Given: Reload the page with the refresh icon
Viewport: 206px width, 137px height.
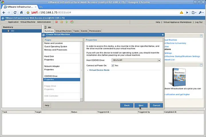Looking at the screenshot, I should coord(15,13).
